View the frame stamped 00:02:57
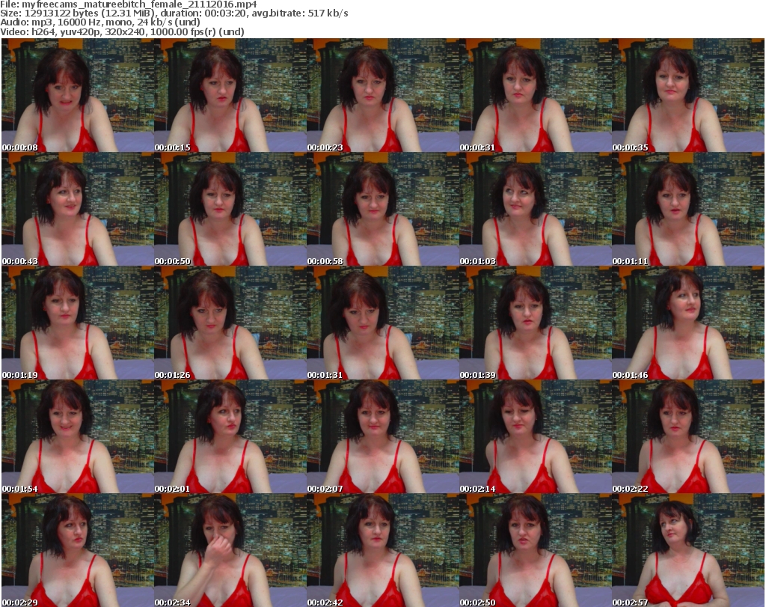Screen dimensions: 766x607 click(688, 550)
